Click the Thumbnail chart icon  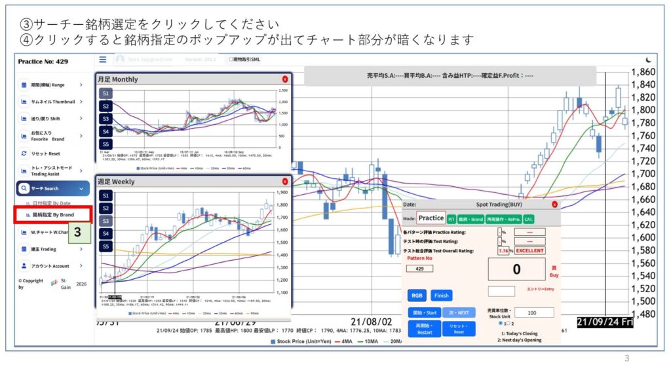tap(24, 102)
